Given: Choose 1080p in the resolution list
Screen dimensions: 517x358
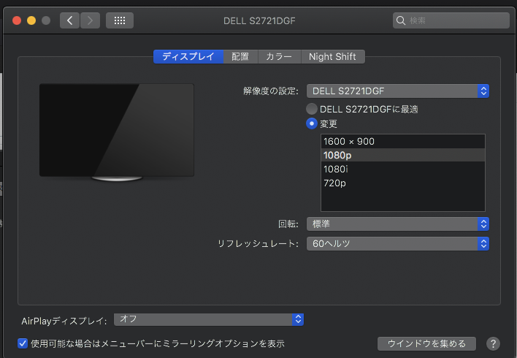Looking at the screenshot, I should point(403,155).
